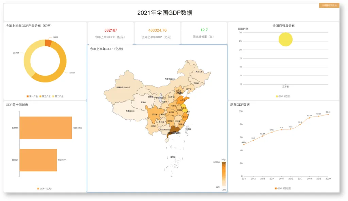Click the High end of map color scale
This screenshot has width=348, height=201.
224,163
